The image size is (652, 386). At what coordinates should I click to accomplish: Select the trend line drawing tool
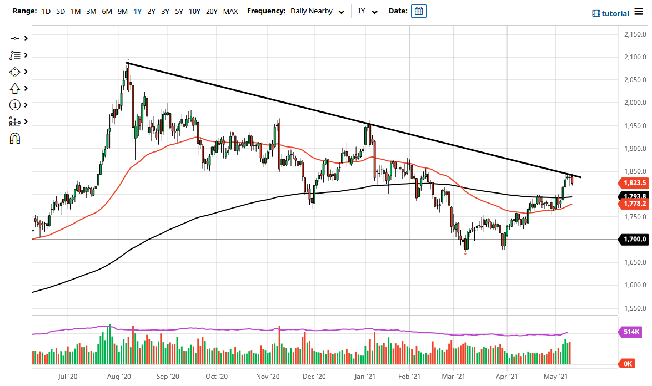click(x=14, y=39)
